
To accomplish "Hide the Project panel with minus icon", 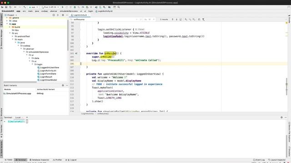I will 67,15.
